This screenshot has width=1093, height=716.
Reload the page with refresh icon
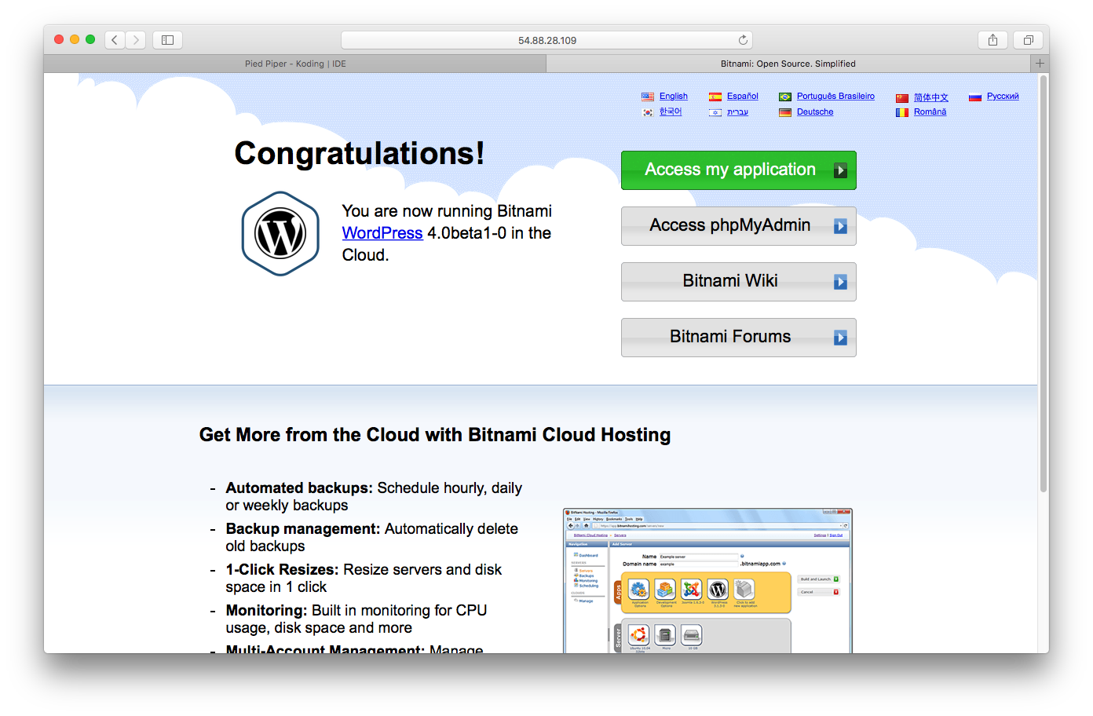743,40
